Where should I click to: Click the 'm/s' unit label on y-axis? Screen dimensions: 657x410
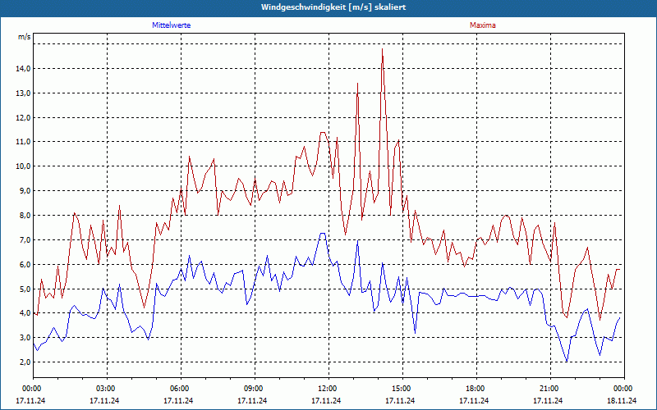[x=25, y=37]
